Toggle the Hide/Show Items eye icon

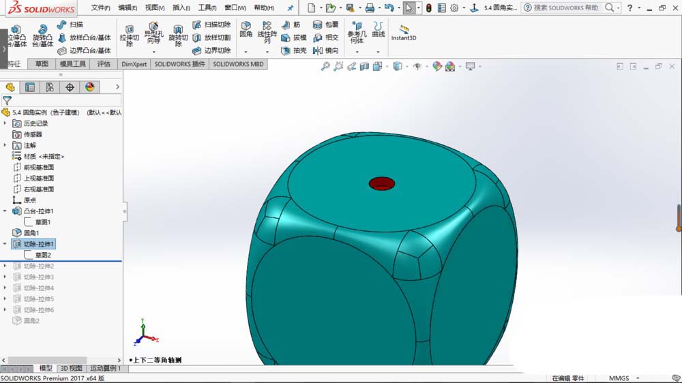click(417, 67)
